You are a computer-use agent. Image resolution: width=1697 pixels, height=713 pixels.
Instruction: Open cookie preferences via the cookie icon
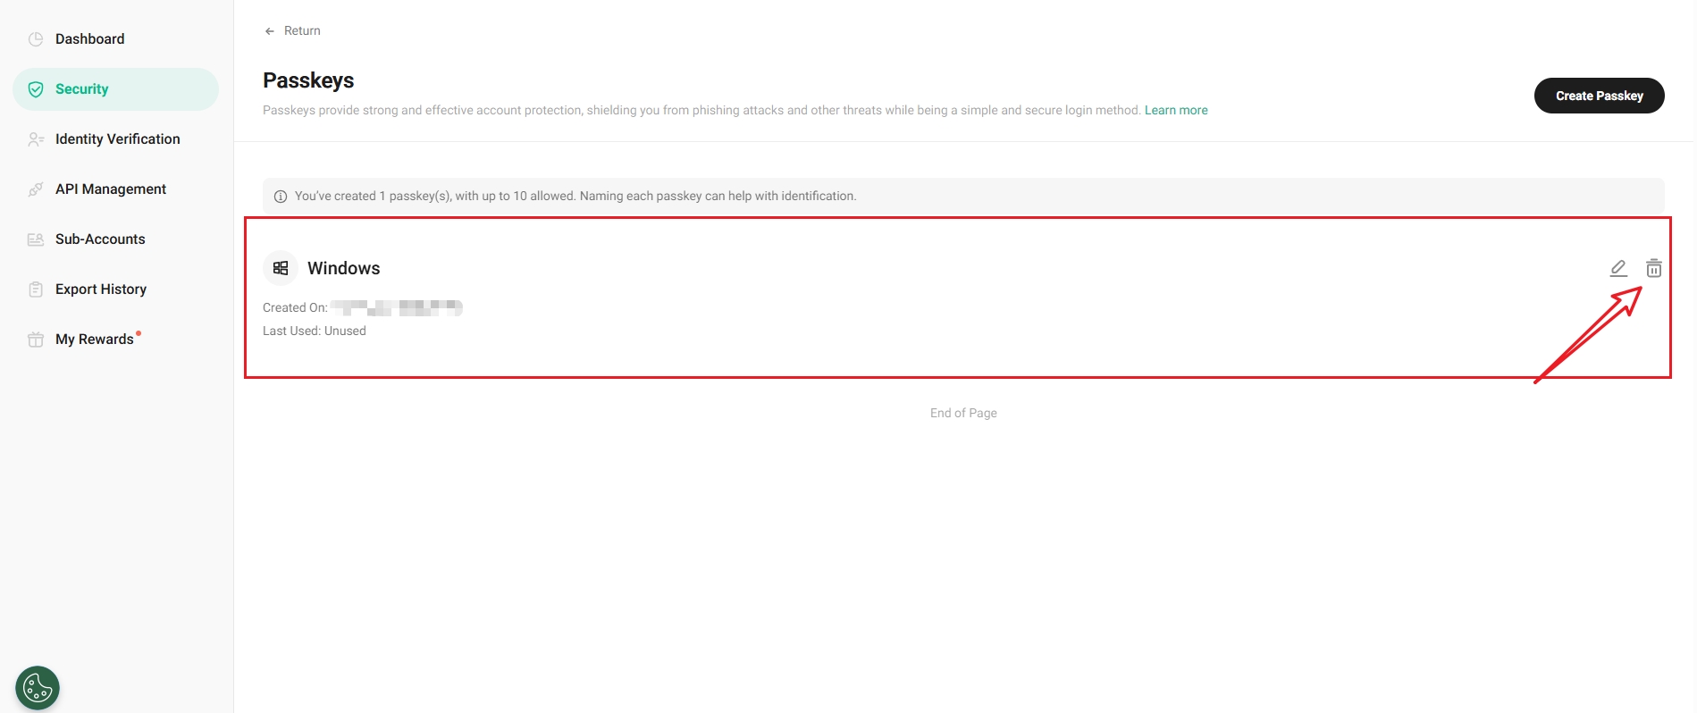pos(38,688)
